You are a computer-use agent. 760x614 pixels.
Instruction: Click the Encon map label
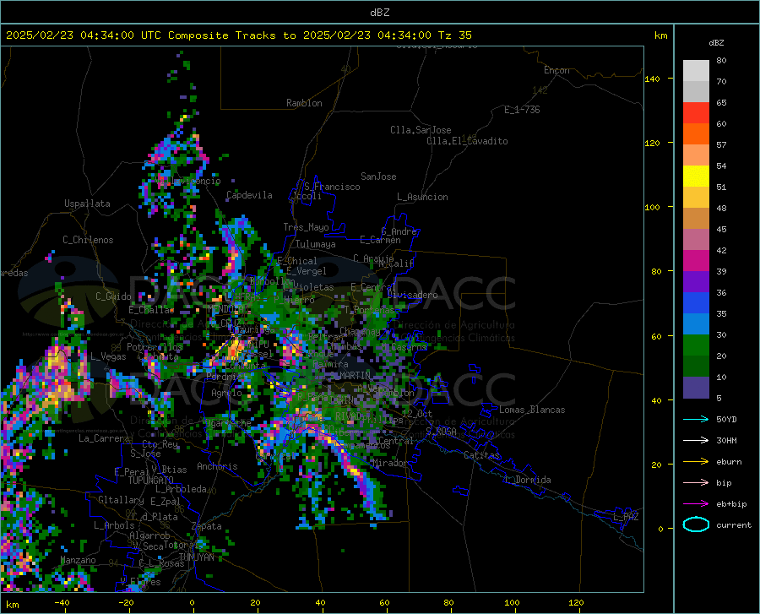click(x=556, y=70)
